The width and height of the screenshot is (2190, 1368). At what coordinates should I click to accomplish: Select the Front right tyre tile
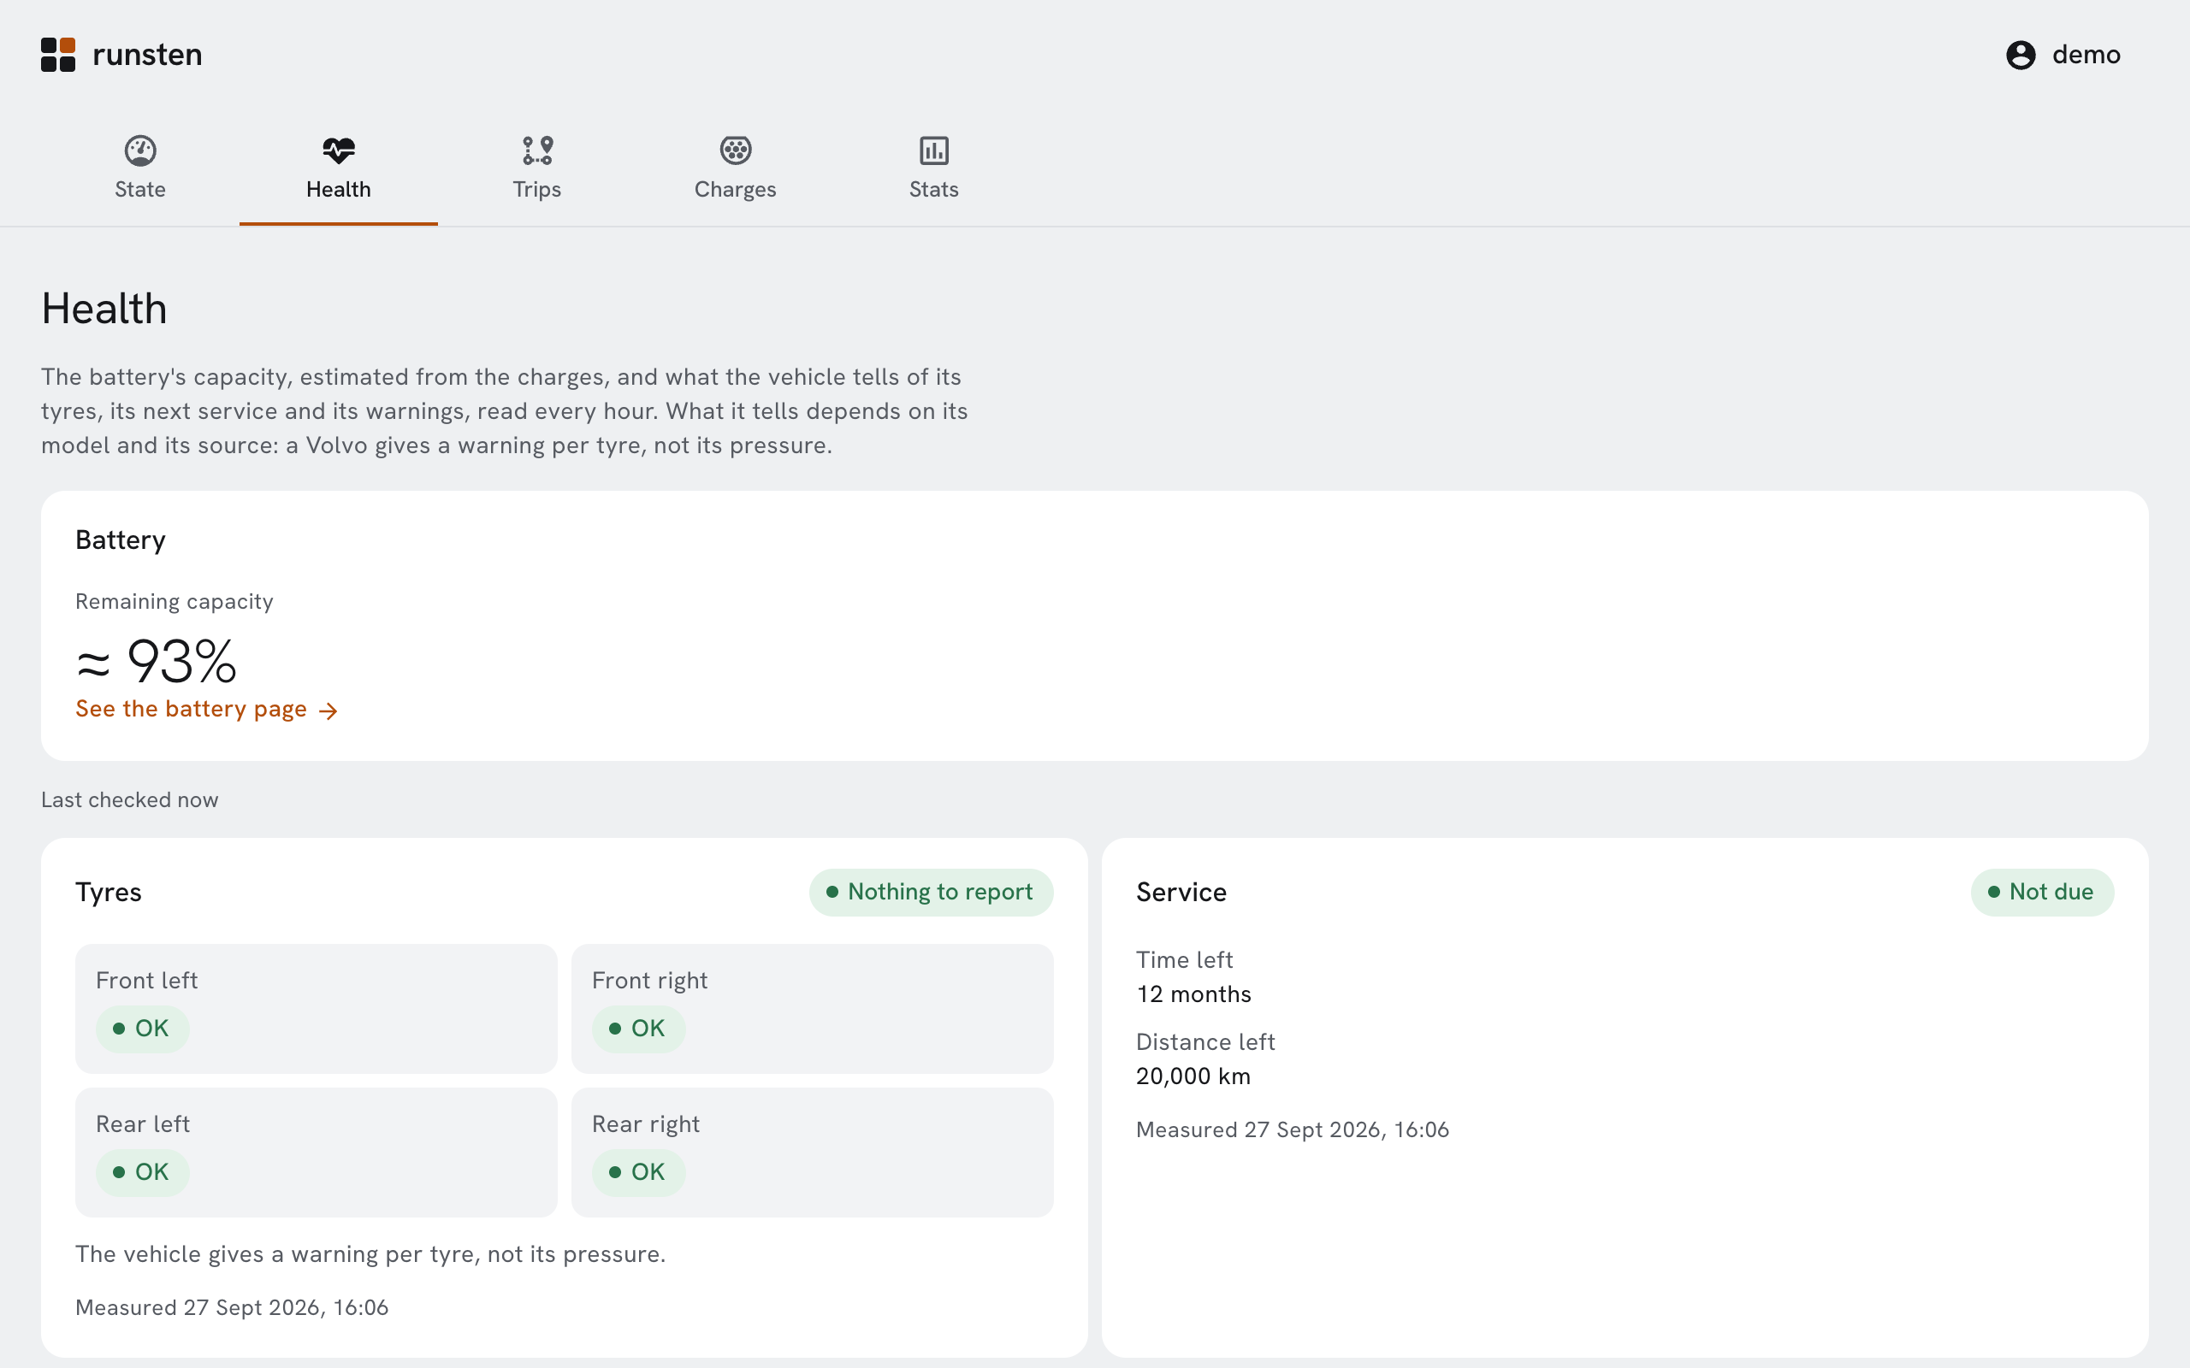click(812, 1009)
